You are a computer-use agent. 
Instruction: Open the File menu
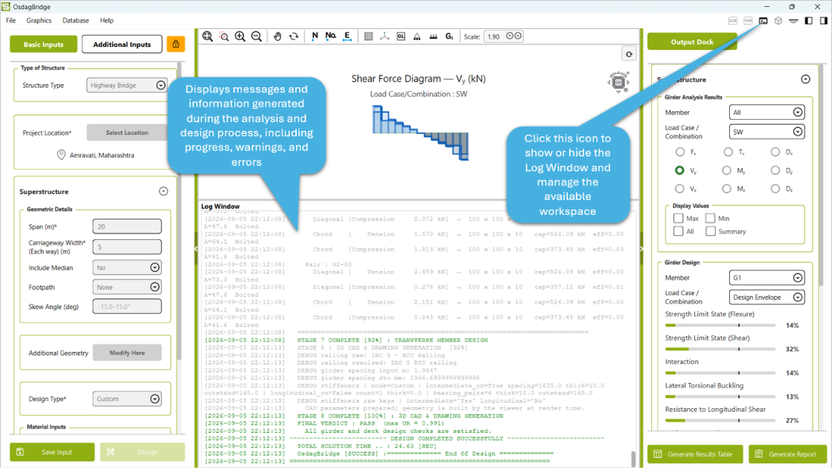point(11,20)
